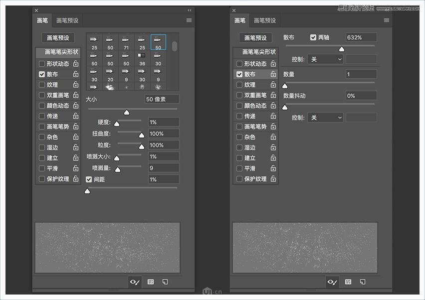The width and height of the screenshot is (425, 300).
Task: Toggle live brush preview in the right panel
Action: [x=332, y=282]
